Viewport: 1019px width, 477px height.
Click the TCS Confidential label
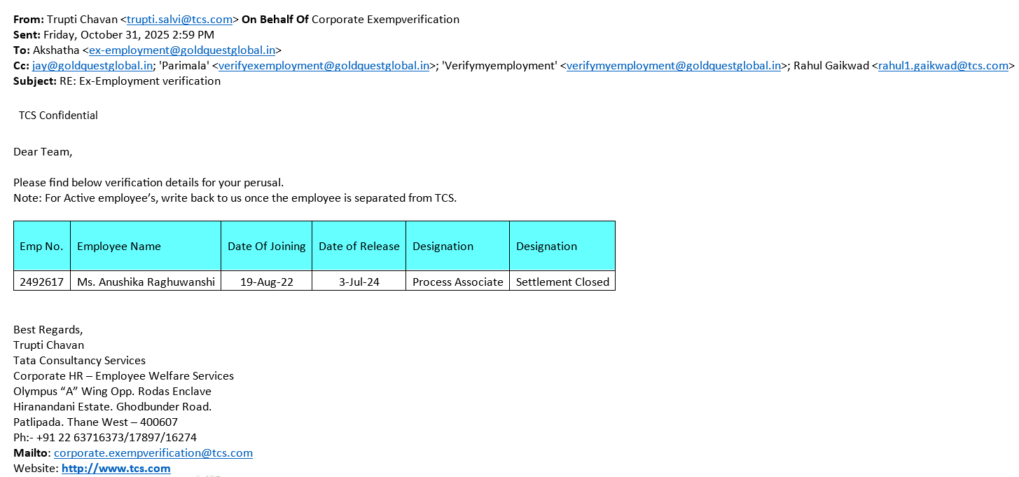(x=58, y=116)
